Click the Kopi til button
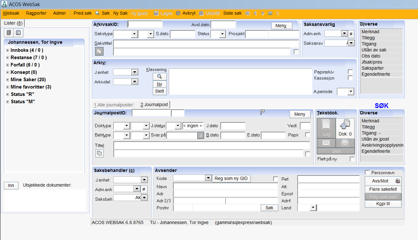418x240 pixels. (383, 204)
